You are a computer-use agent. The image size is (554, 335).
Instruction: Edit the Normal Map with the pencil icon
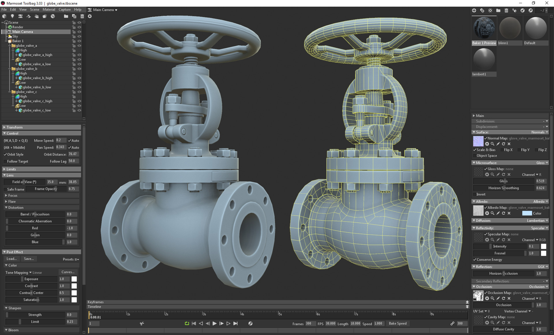point(498,144)
